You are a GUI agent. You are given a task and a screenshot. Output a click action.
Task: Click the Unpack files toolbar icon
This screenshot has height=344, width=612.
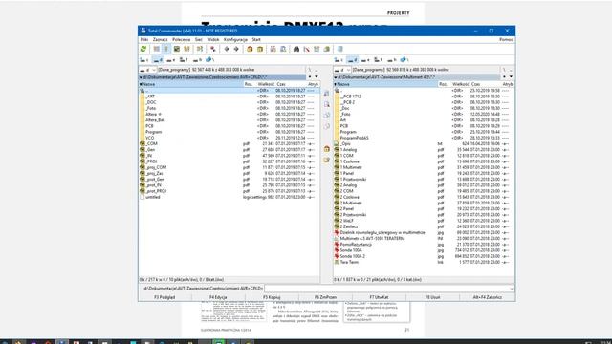tap(260, 49)
